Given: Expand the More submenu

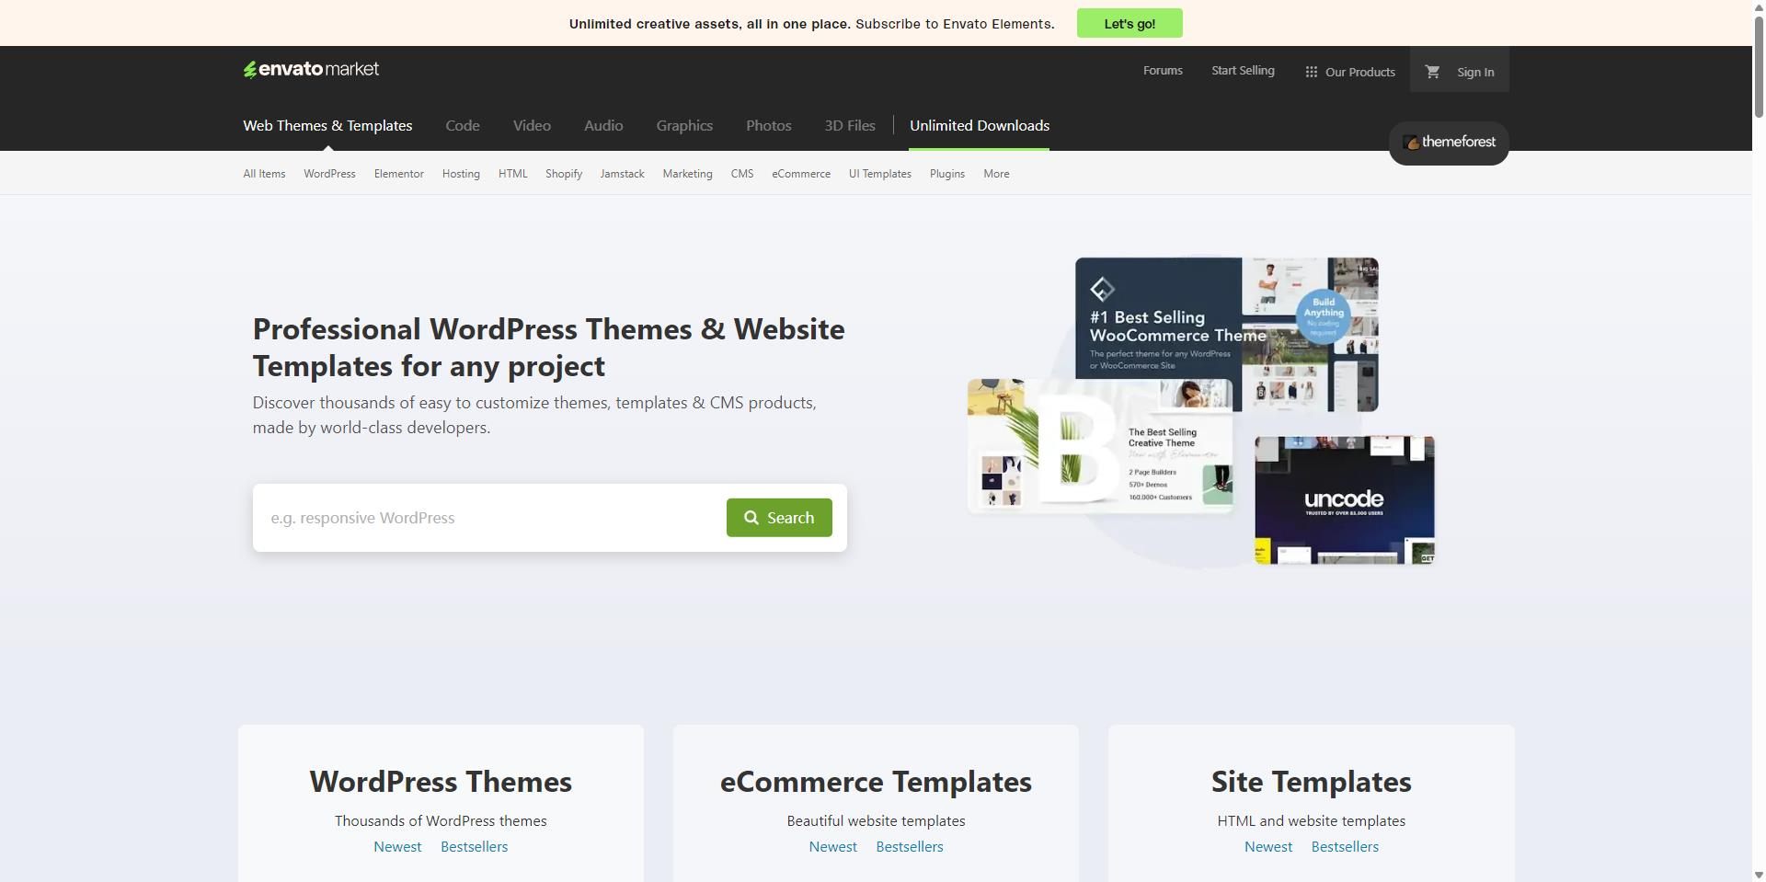Looking at the screenshot, I should (996, 174).
